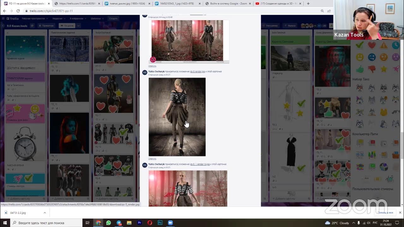Open the two-figure red forest render image

tap(189, 42)
